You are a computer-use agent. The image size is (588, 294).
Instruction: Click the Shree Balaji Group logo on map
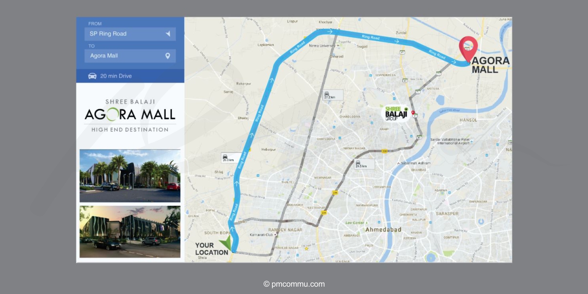coord(395,114)
